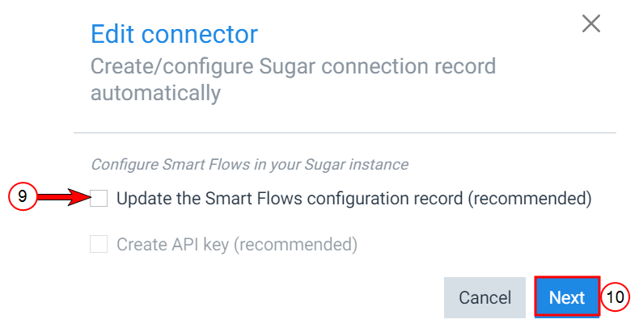Click the "Edit connector" dialog title
The height and width of the screenshot is (332, 639).
(x=174, y=34)
